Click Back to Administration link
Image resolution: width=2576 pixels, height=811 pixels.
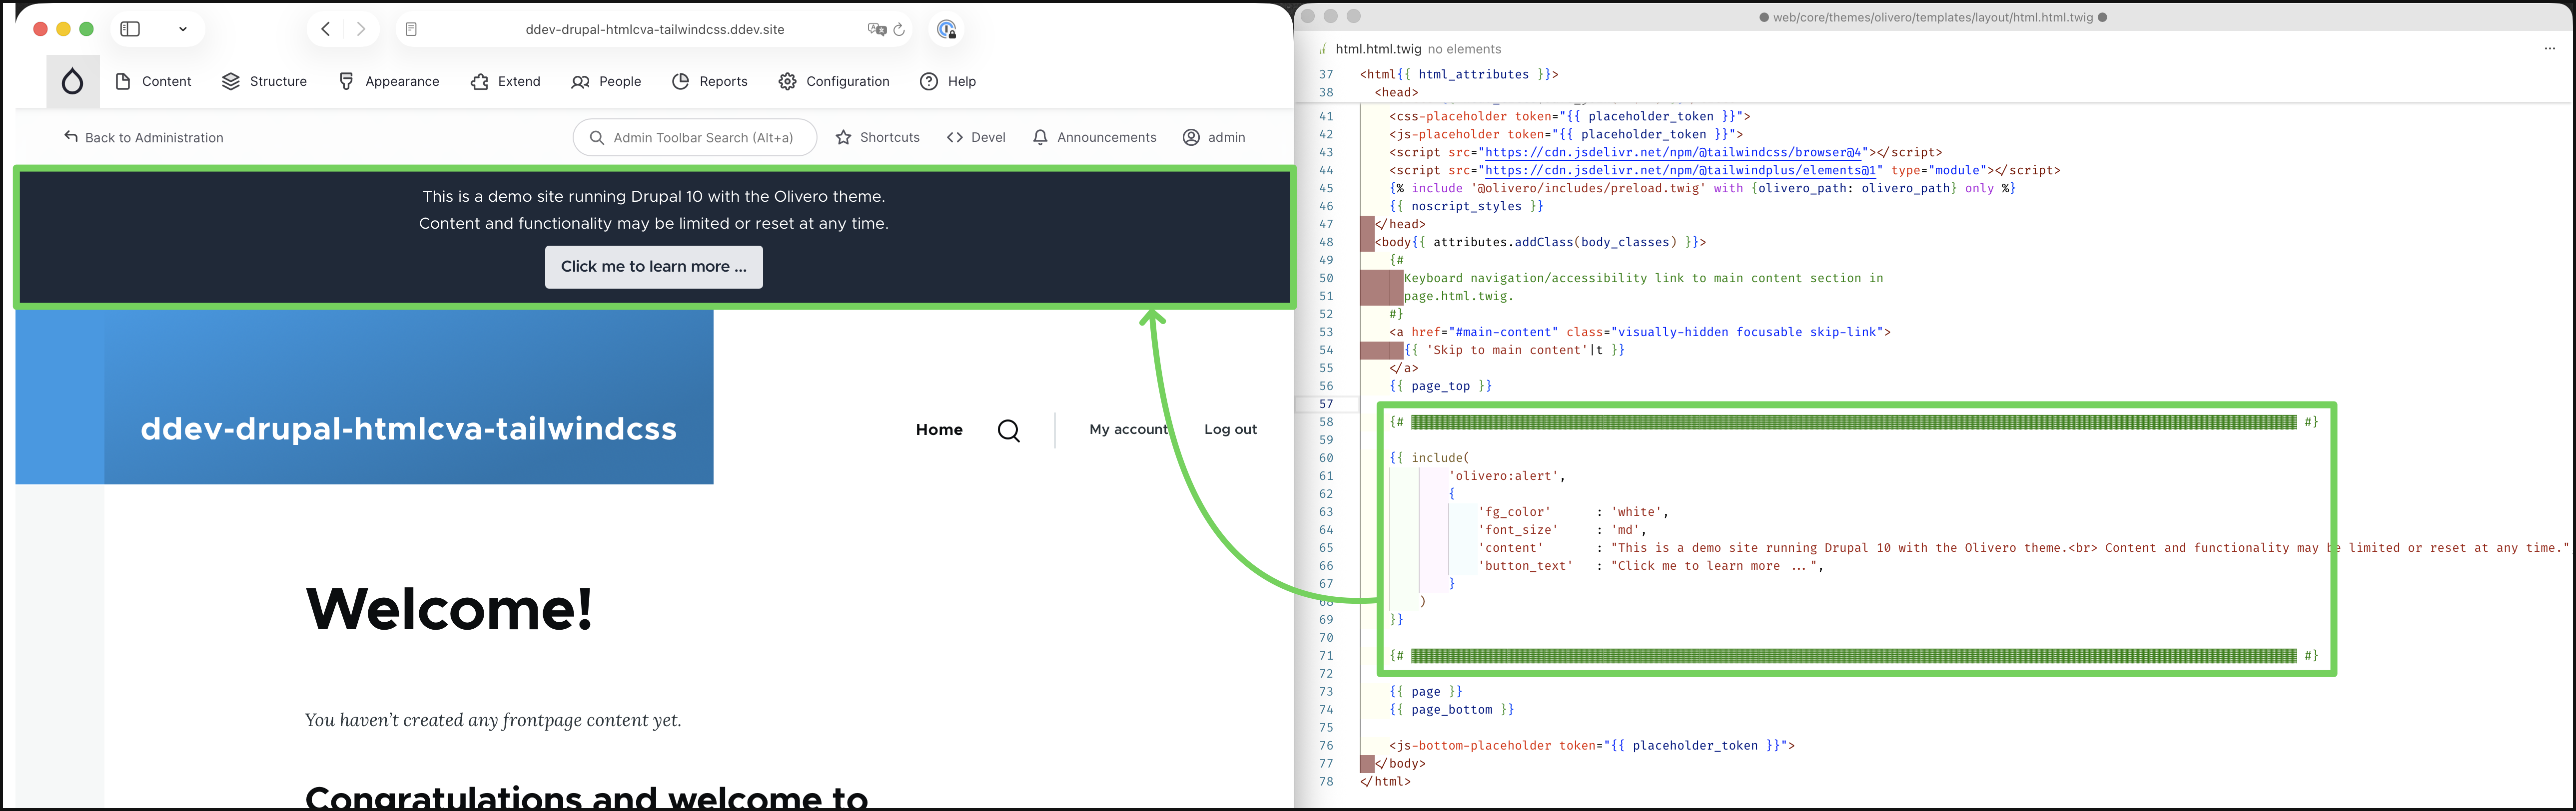[143, 138]
